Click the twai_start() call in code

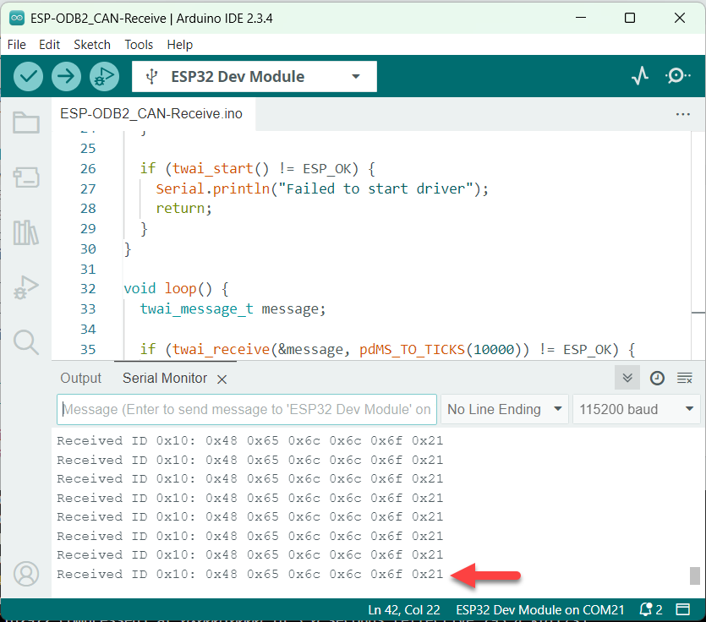coord(221,168)
